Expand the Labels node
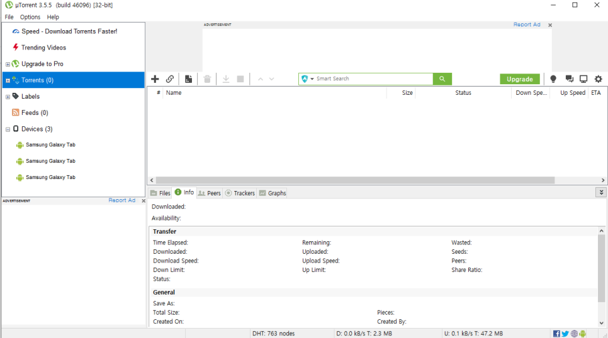The width and height of the screenshot is (608, 338). pyautogui.click(x=8, y=97)
